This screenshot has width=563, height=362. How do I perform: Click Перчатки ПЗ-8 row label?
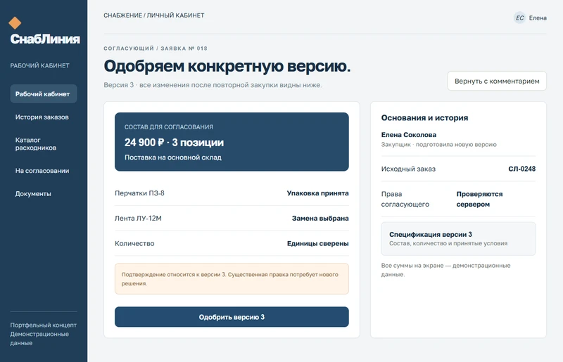[139, 193]
